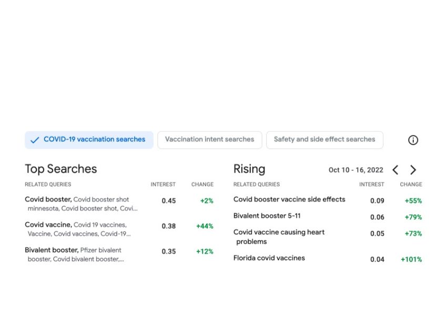The width and height of the screenshot is (447, 313).
Task: Click the 0.05 interest value
Action: [x=377, y=234]
